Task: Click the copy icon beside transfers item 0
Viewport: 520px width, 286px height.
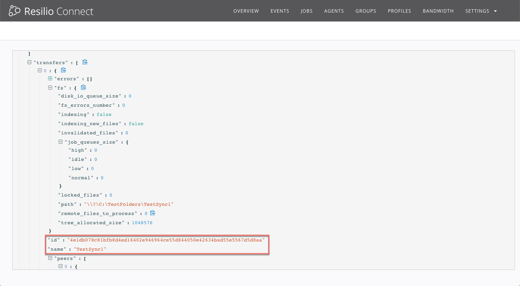Action: pos(63,70)
